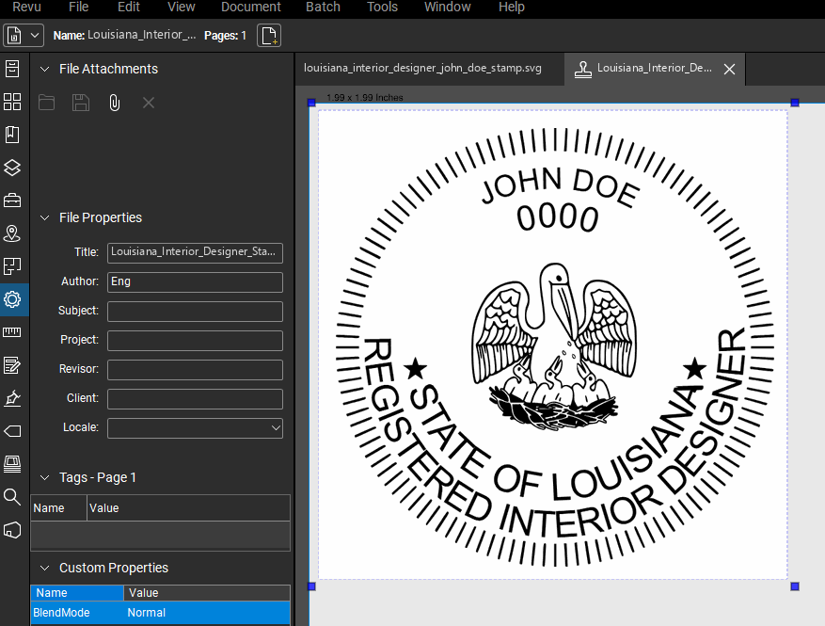The height and width of the screenshot is (626, 825).
Task: Click the add new page icon
Action: pyautogui.click(x=269, y=35)
